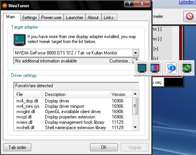Open the About tab
This screenshot has height=155, width=196.
pos(93,18)
